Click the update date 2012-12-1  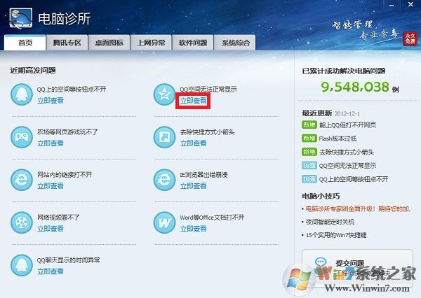(x=347, y=113)
